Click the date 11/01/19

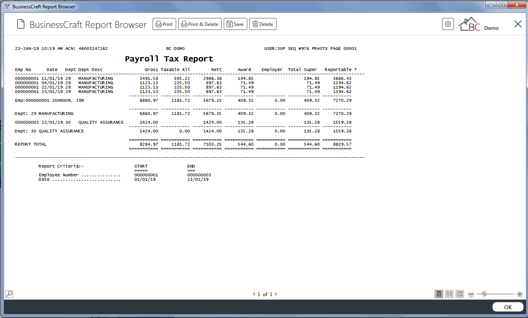[x=52, y=78]
